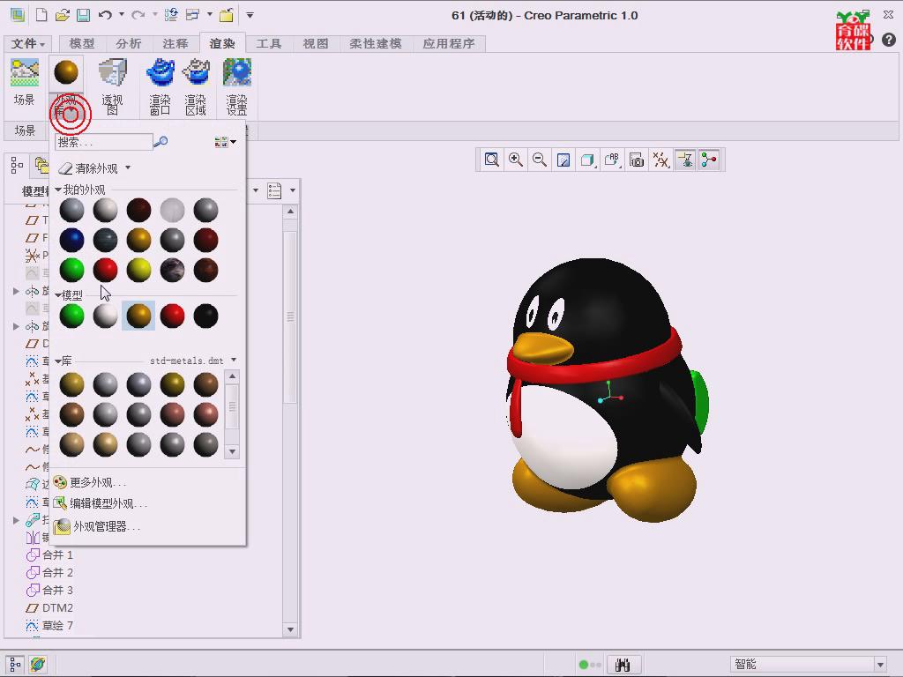Open the named views list icon
Image resolution: width=903 pixels, height=677 pixels.
[612, 160]
